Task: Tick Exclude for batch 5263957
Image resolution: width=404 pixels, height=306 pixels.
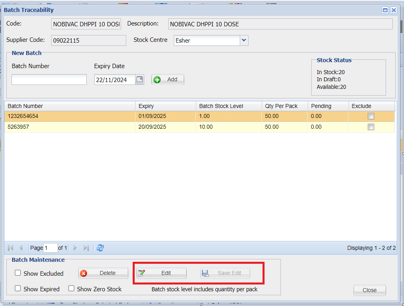Action: 371,127
